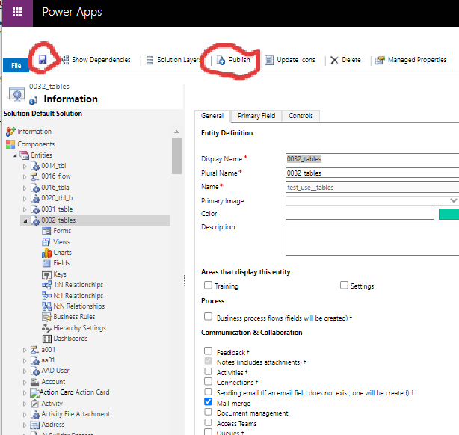Select Forms under 0032_tables
Viewport: 459px width, 435px height.
61,231
